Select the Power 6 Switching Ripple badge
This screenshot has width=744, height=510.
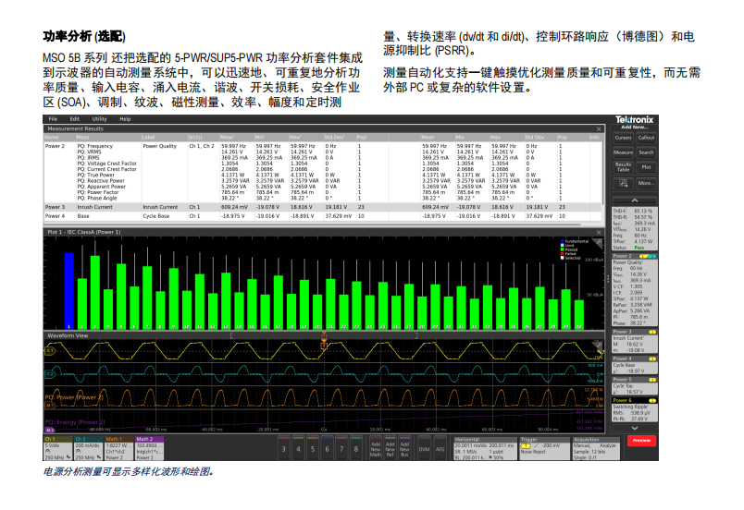coord(635,409)
